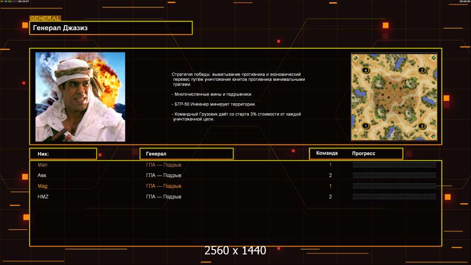Click 'ГЛА — Подрыв' in Mag's row
471x265 pixels.
pyautogui.click(x=164, y=186)
